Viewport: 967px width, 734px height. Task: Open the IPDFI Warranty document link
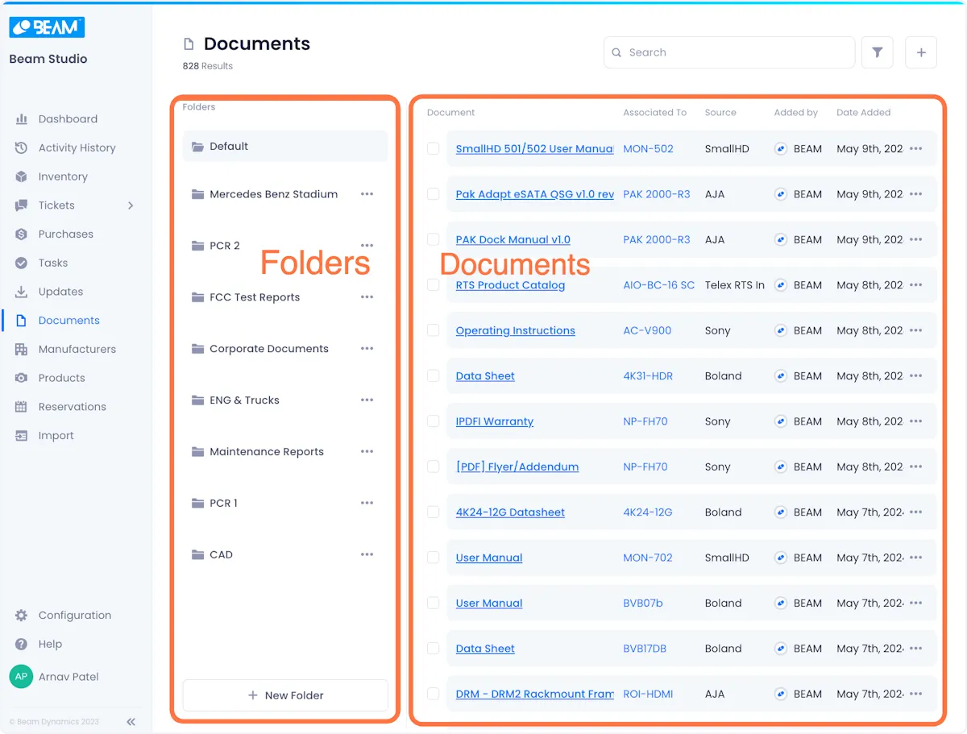pyautogui.click(x=495, y=421)
